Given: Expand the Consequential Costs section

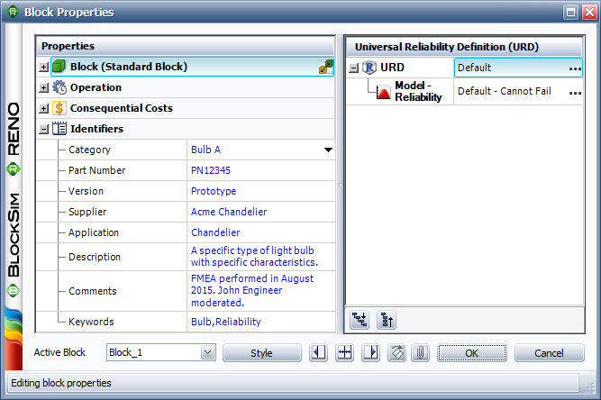Looking at the screenshot, I should [43, 108].
